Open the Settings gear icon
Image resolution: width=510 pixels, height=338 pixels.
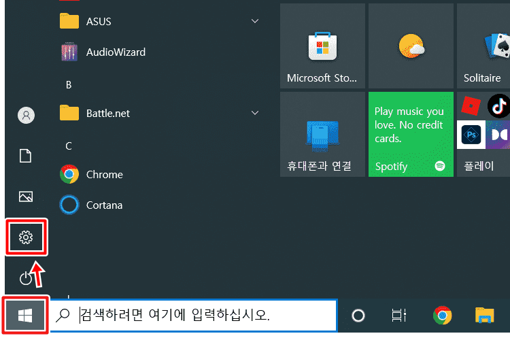[x=26, y=237]
